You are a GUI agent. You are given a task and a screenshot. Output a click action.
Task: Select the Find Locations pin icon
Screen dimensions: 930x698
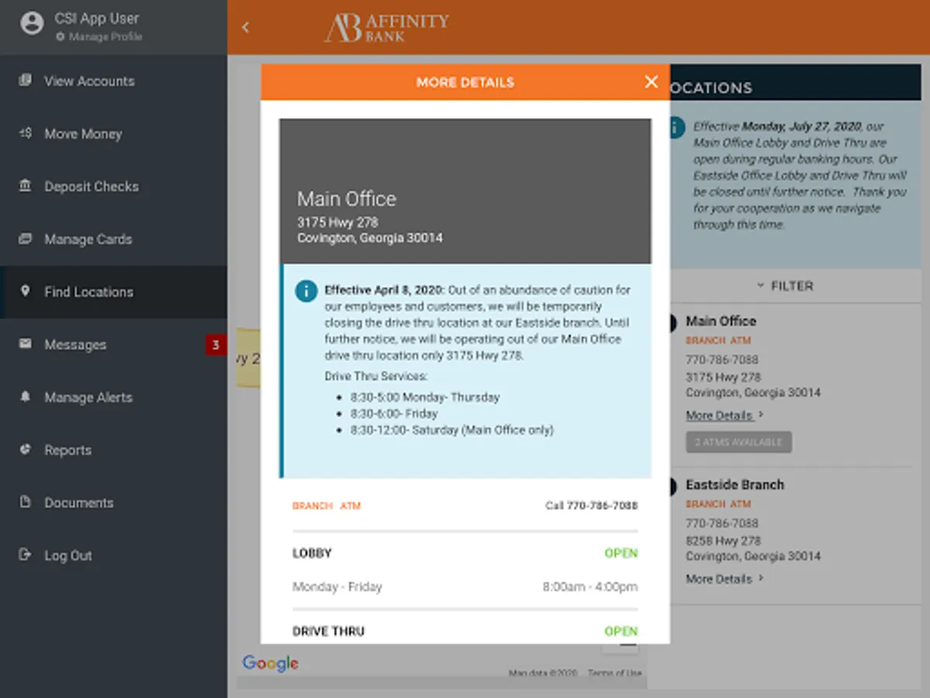click(x=26, y=292)
